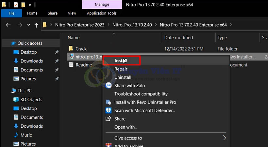268x147 pixels.
Task: Switch to the Share ribbon tab
Action: point(53,13)
